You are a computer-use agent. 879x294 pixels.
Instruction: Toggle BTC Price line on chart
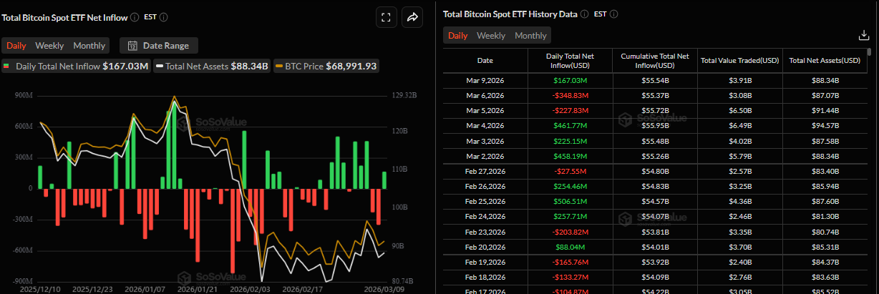[327, 67]
